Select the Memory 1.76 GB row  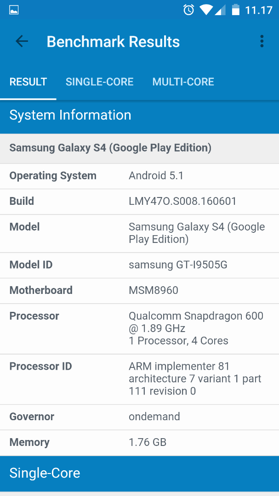coord(139,443)
